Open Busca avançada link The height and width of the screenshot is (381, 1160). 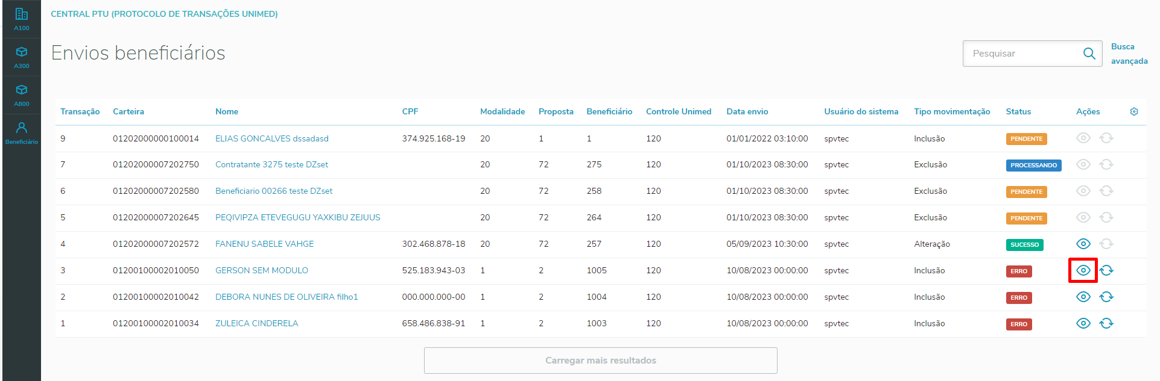click(x=1129, y=54)
